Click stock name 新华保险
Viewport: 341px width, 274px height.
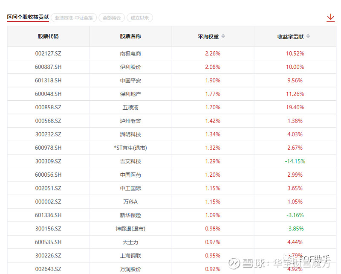(130, 216)
